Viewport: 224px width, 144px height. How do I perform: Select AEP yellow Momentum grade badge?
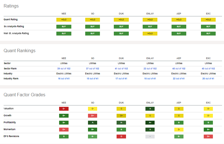179,129
